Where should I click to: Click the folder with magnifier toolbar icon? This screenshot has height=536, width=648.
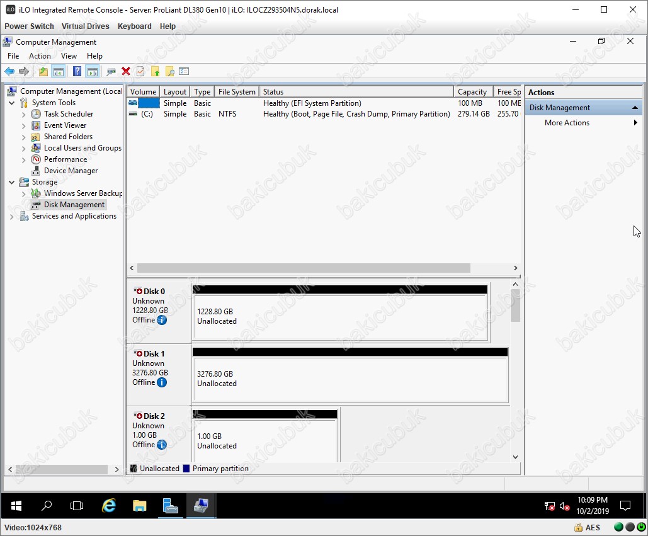[x=170, y=72]
